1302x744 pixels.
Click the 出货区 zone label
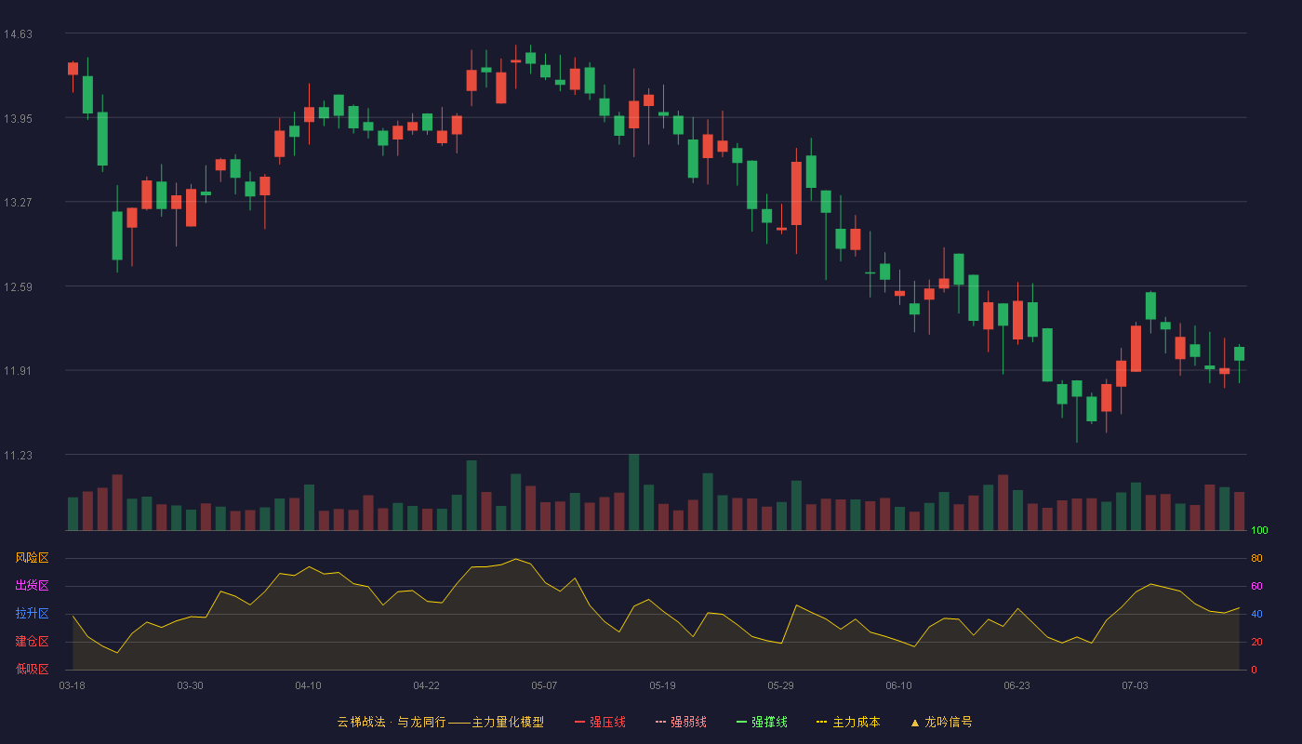32,586
